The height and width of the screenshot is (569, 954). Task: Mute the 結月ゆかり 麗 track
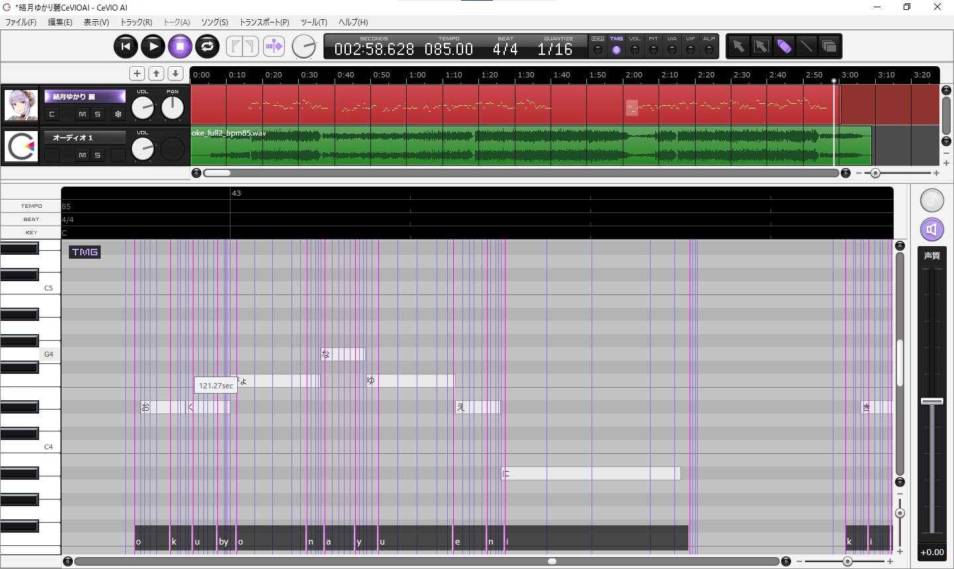pos(82,114)
